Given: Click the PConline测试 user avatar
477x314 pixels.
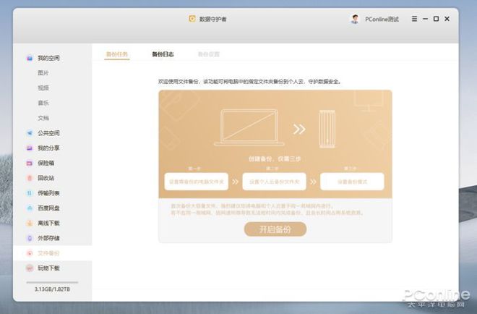Looking at the screenshot, I should [355, 19].
